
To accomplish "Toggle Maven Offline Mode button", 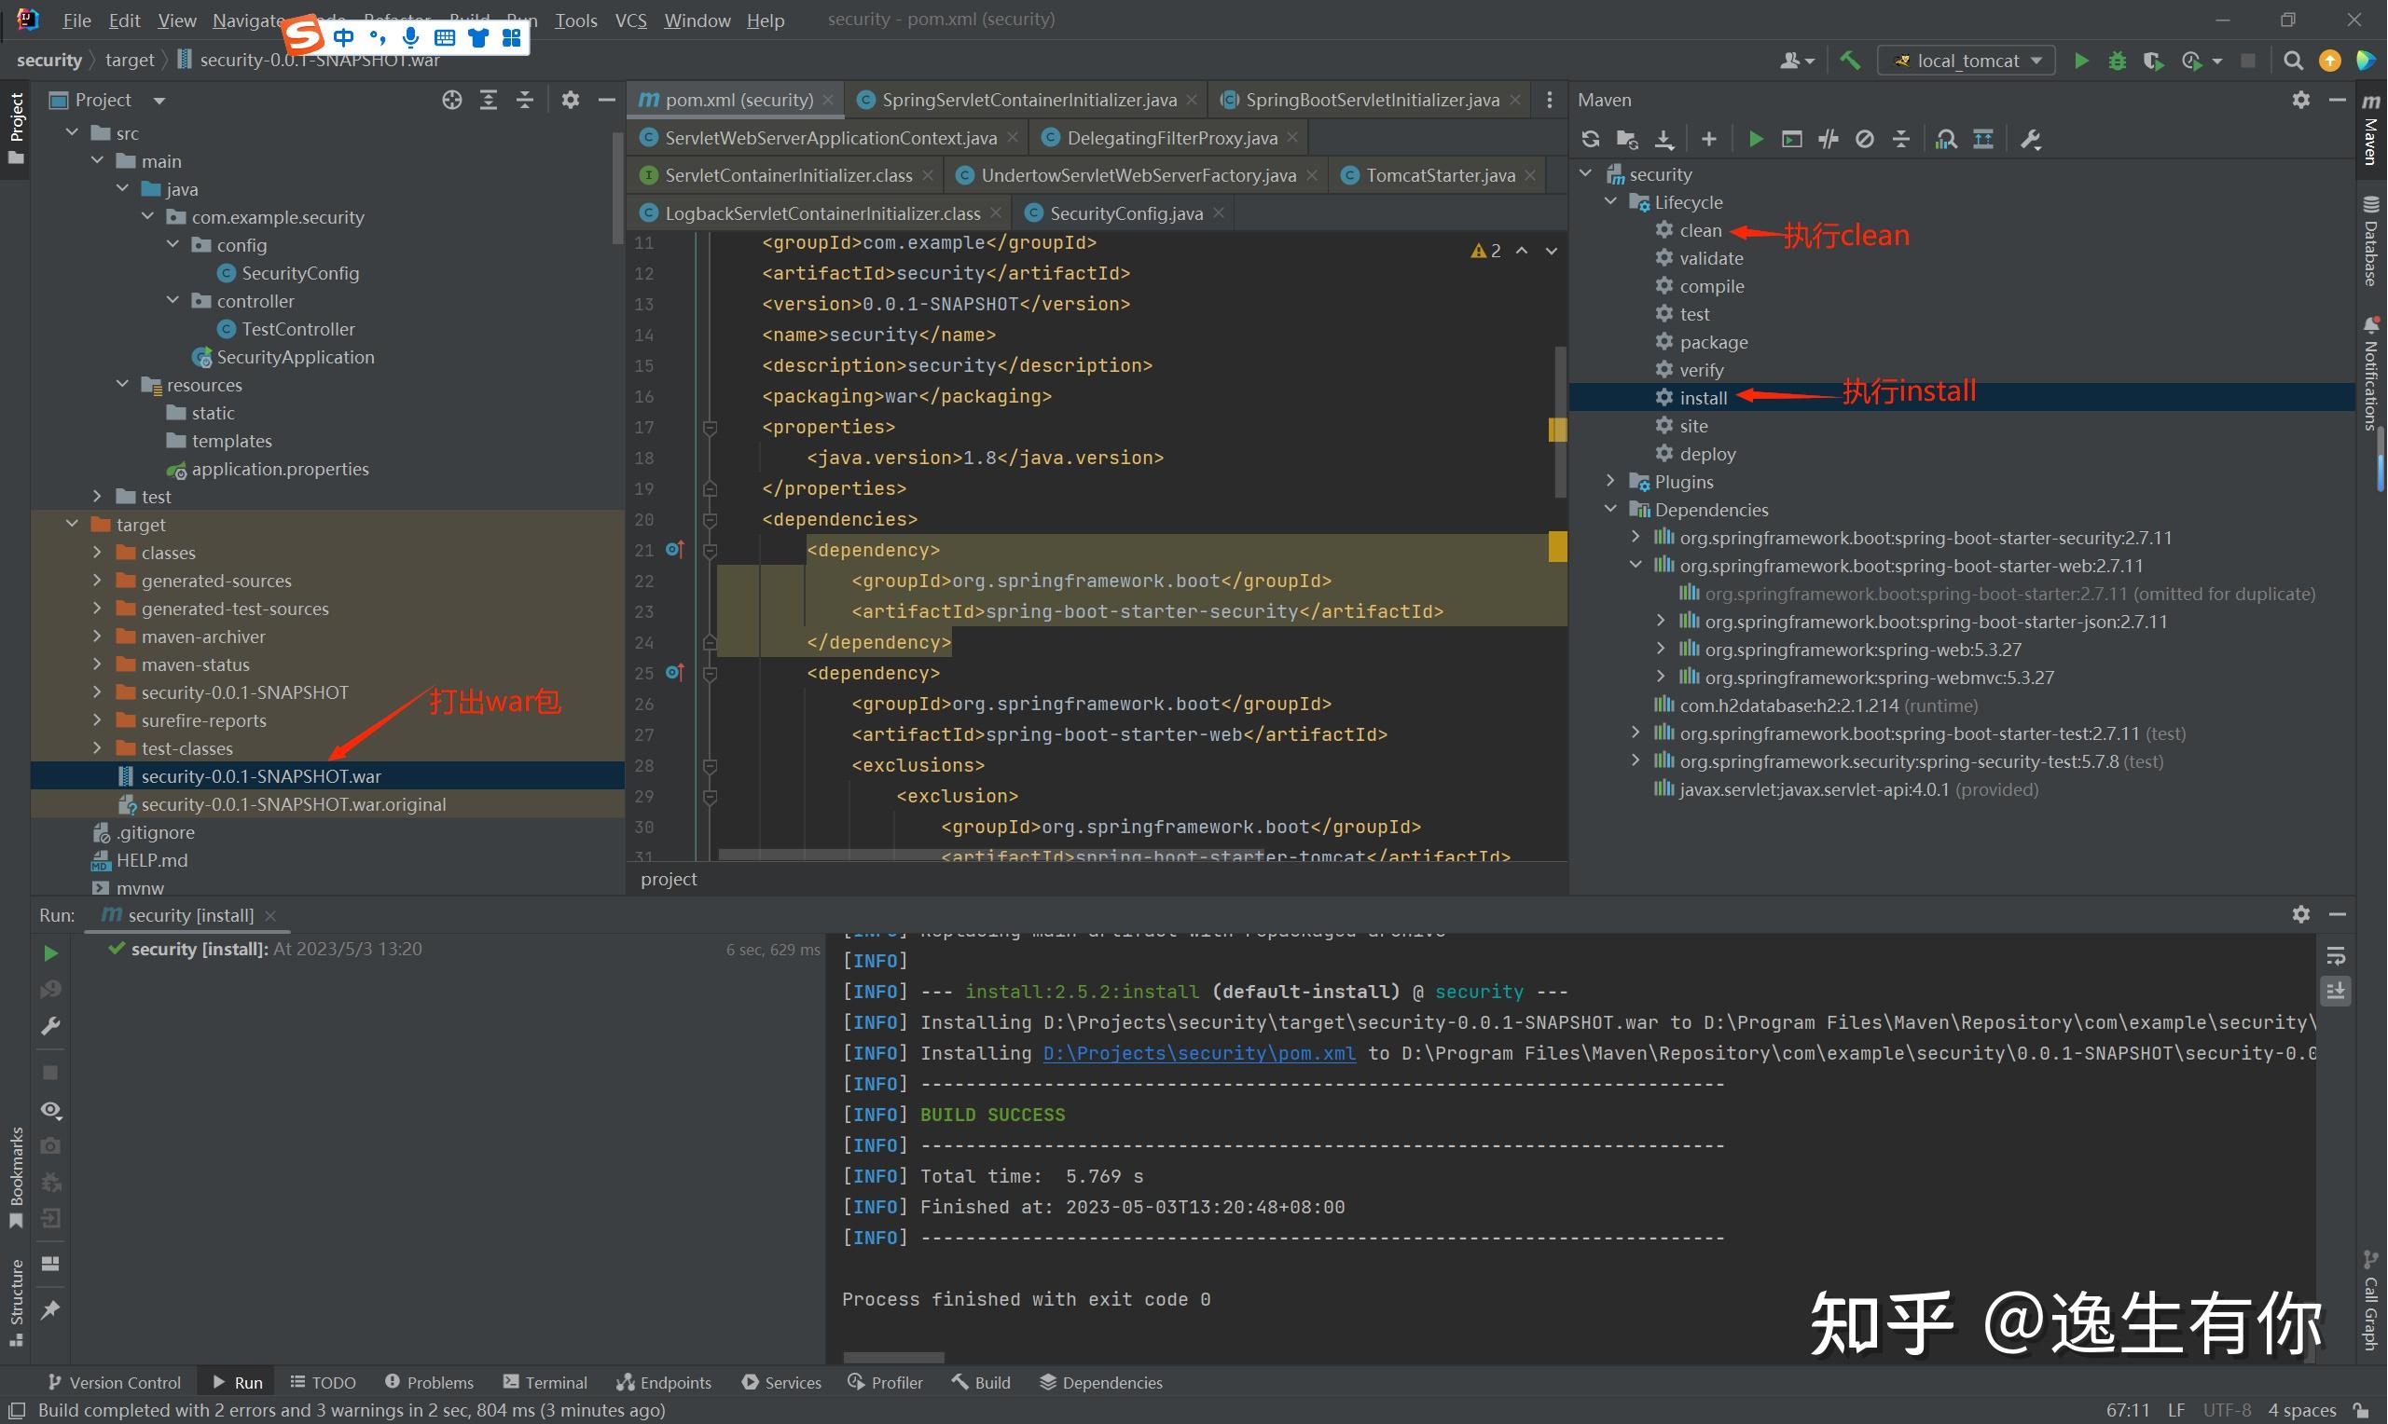I will 1829,139.
